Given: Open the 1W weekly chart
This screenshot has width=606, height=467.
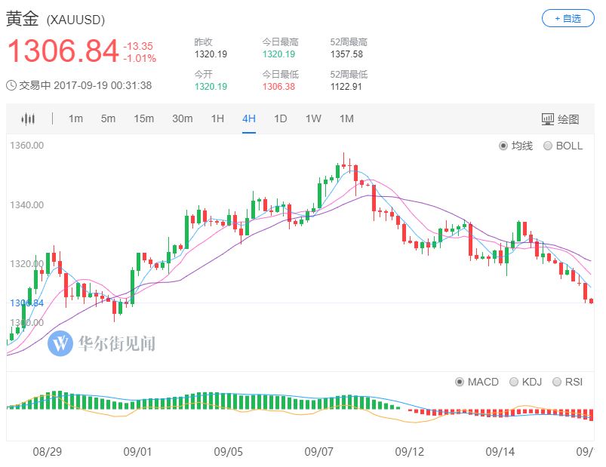Looking at the screenshot, I should [x=313, y=118].
